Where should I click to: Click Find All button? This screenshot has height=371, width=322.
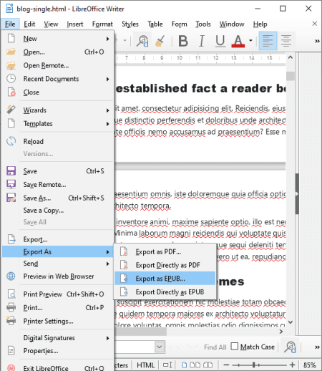click(215, 347)
